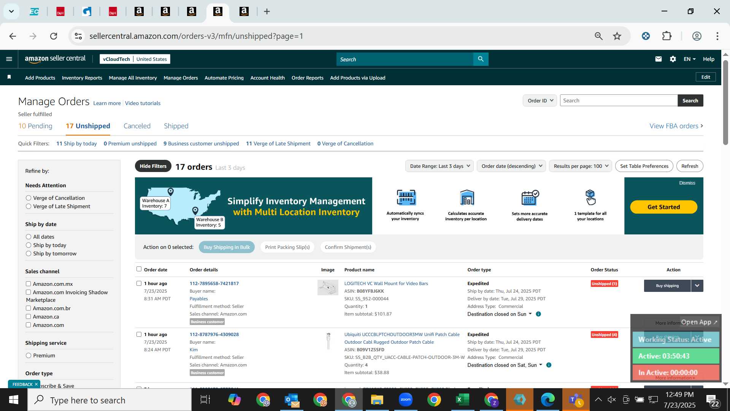
Task: Check the Amazon.ca sales channel checkbox
Action: (28, 316)
